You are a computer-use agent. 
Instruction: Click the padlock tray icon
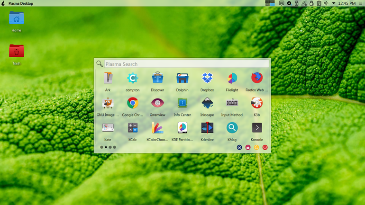coord(311,3)
